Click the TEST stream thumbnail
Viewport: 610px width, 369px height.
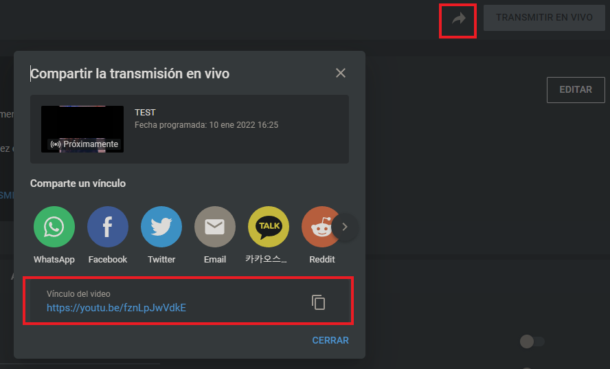point(82,128)
